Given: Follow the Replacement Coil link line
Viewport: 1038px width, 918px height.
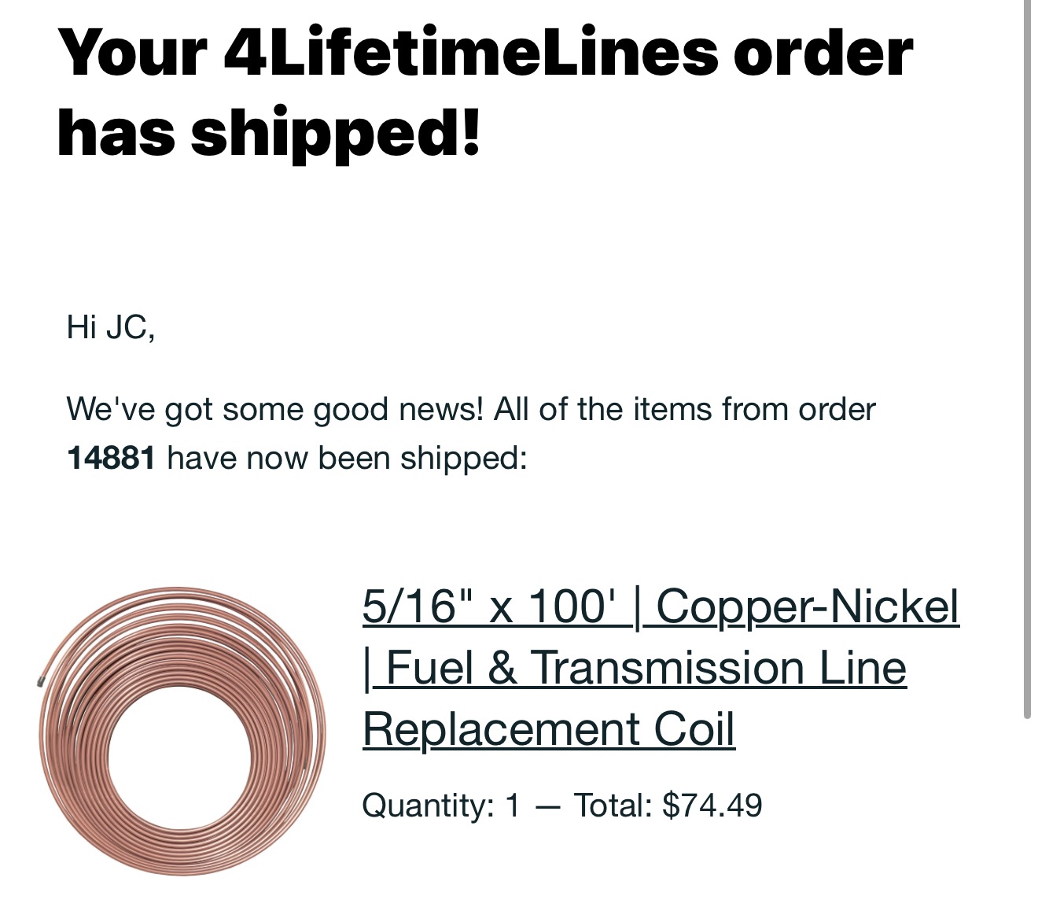Looking at the screenshot, I should (549, 729).
